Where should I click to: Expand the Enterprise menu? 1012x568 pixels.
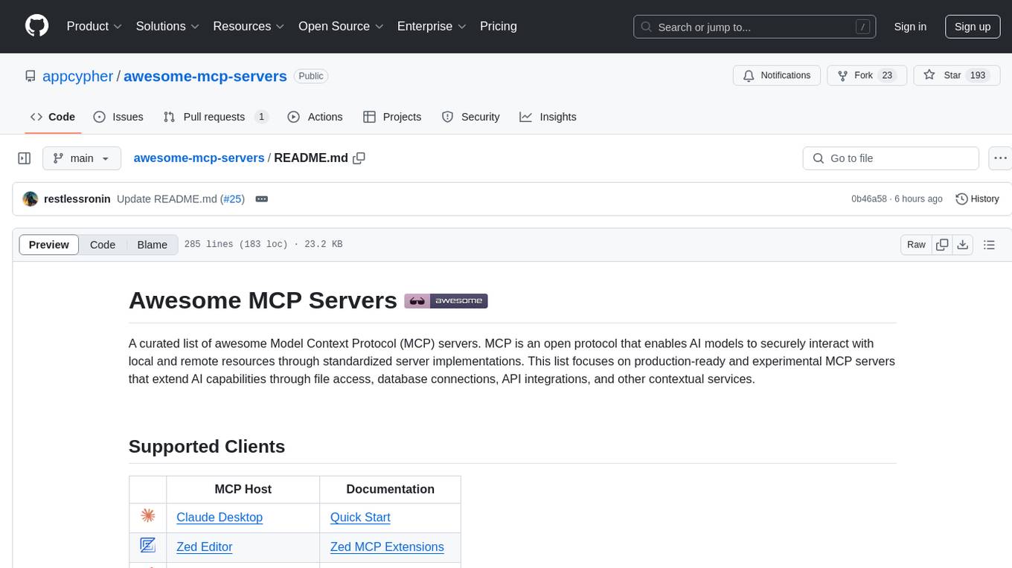[x=432, y=26]
